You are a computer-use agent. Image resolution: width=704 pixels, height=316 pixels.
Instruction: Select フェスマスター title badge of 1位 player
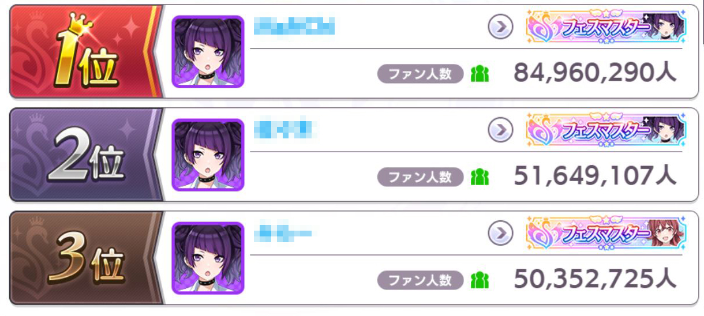coord(606,27)
